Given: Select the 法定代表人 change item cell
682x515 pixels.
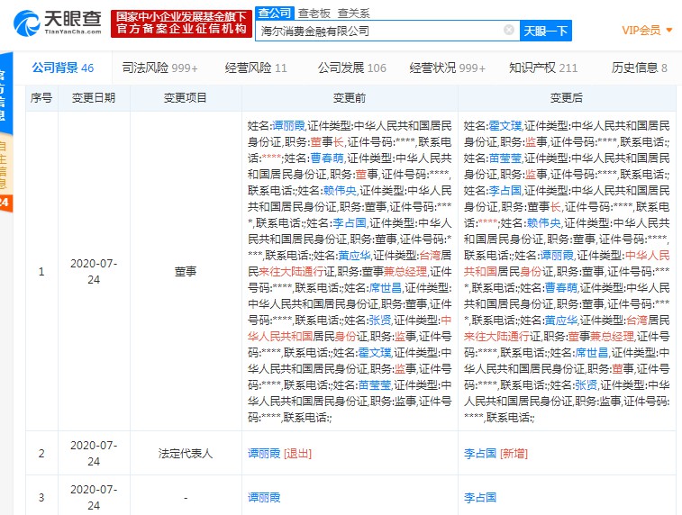Looking at the screenshot, I should coord(186,454).
